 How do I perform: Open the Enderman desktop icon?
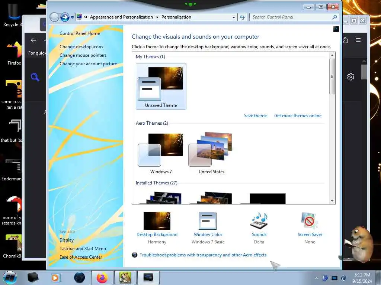click(12, 170)
